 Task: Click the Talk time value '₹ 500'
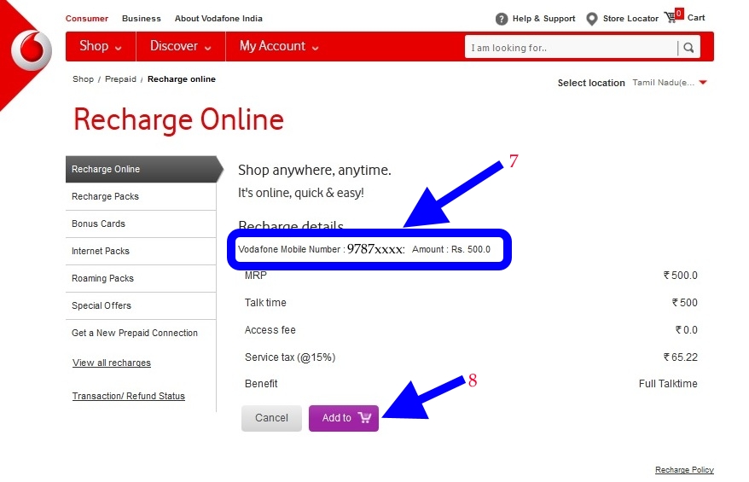pos(684,302)
